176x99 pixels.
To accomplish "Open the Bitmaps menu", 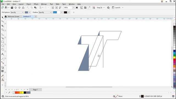I will [44, 4].
